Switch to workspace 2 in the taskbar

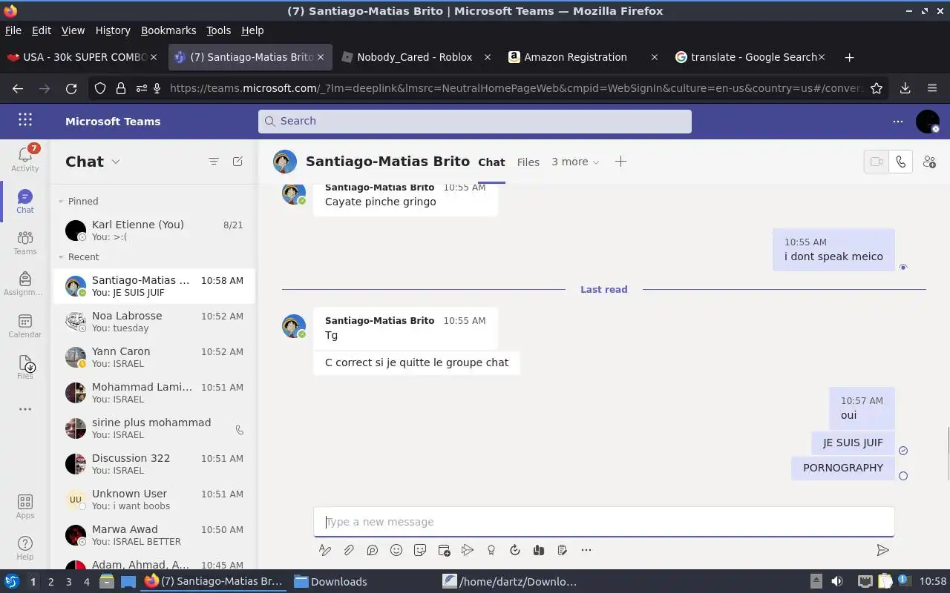(50, 582)
